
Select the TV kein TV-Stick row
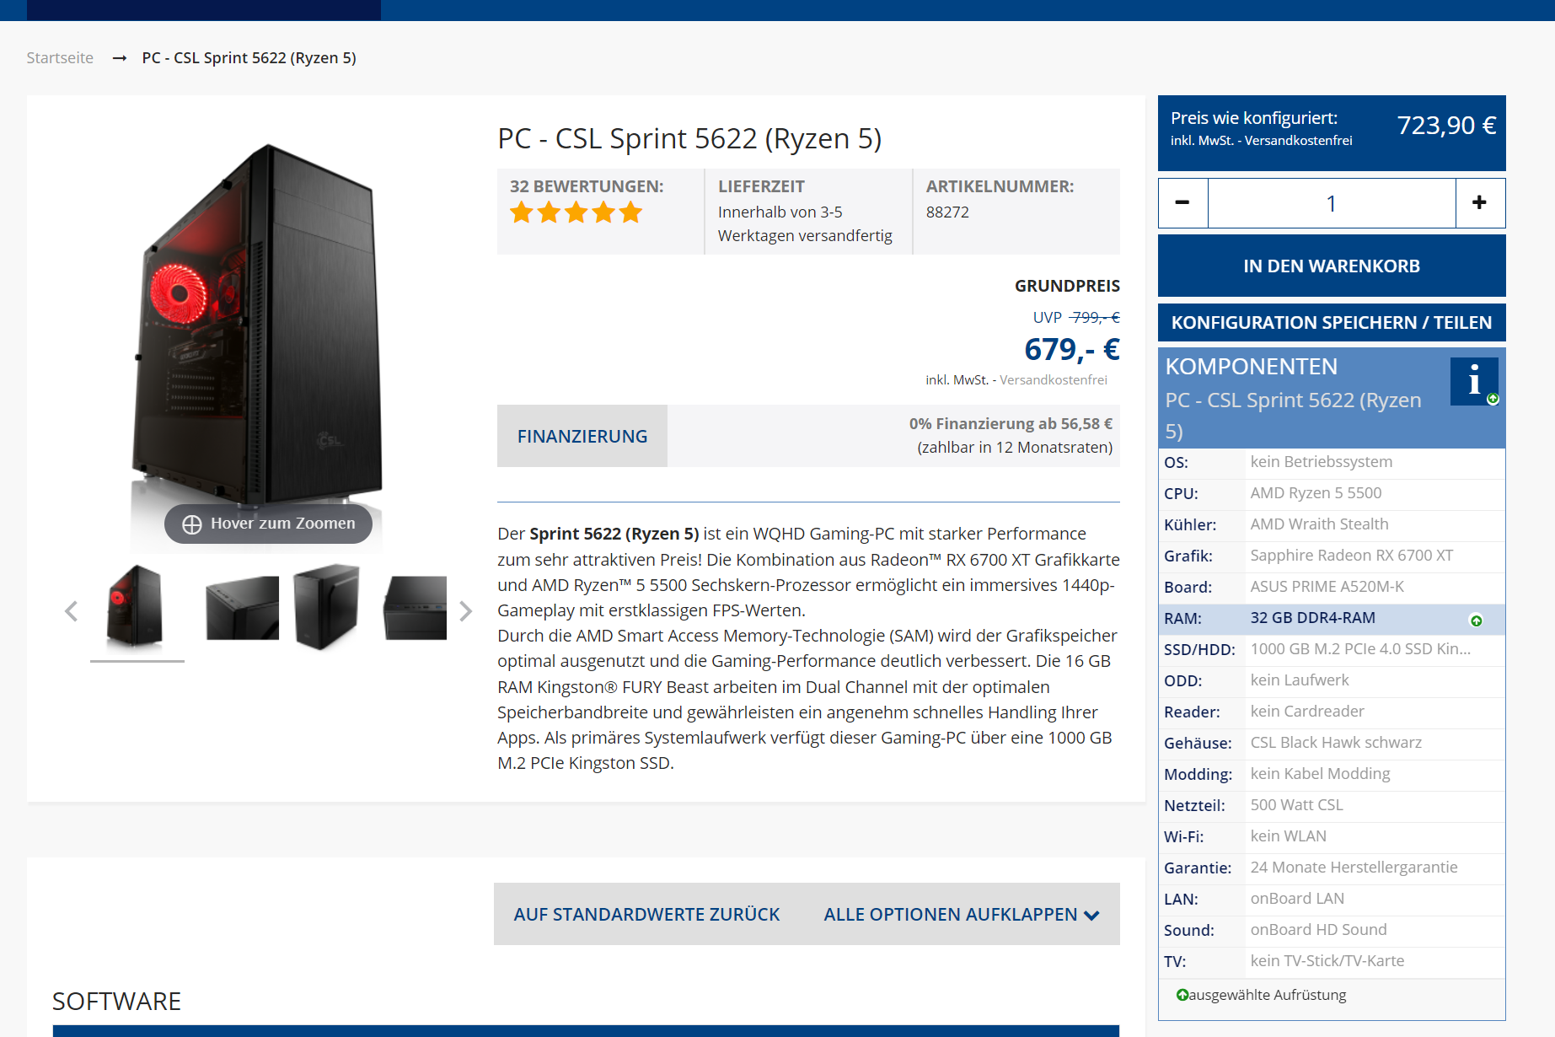[1332, 961]
